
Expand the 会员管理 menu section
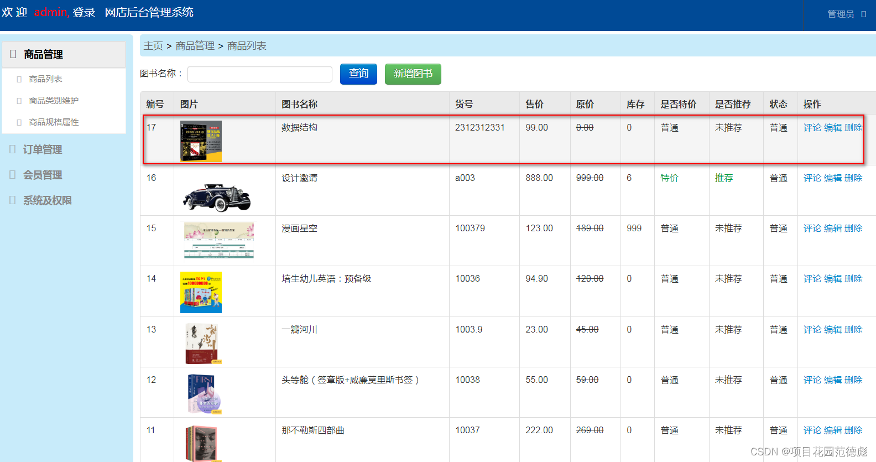pyautogui.click(x=43, y=175)
